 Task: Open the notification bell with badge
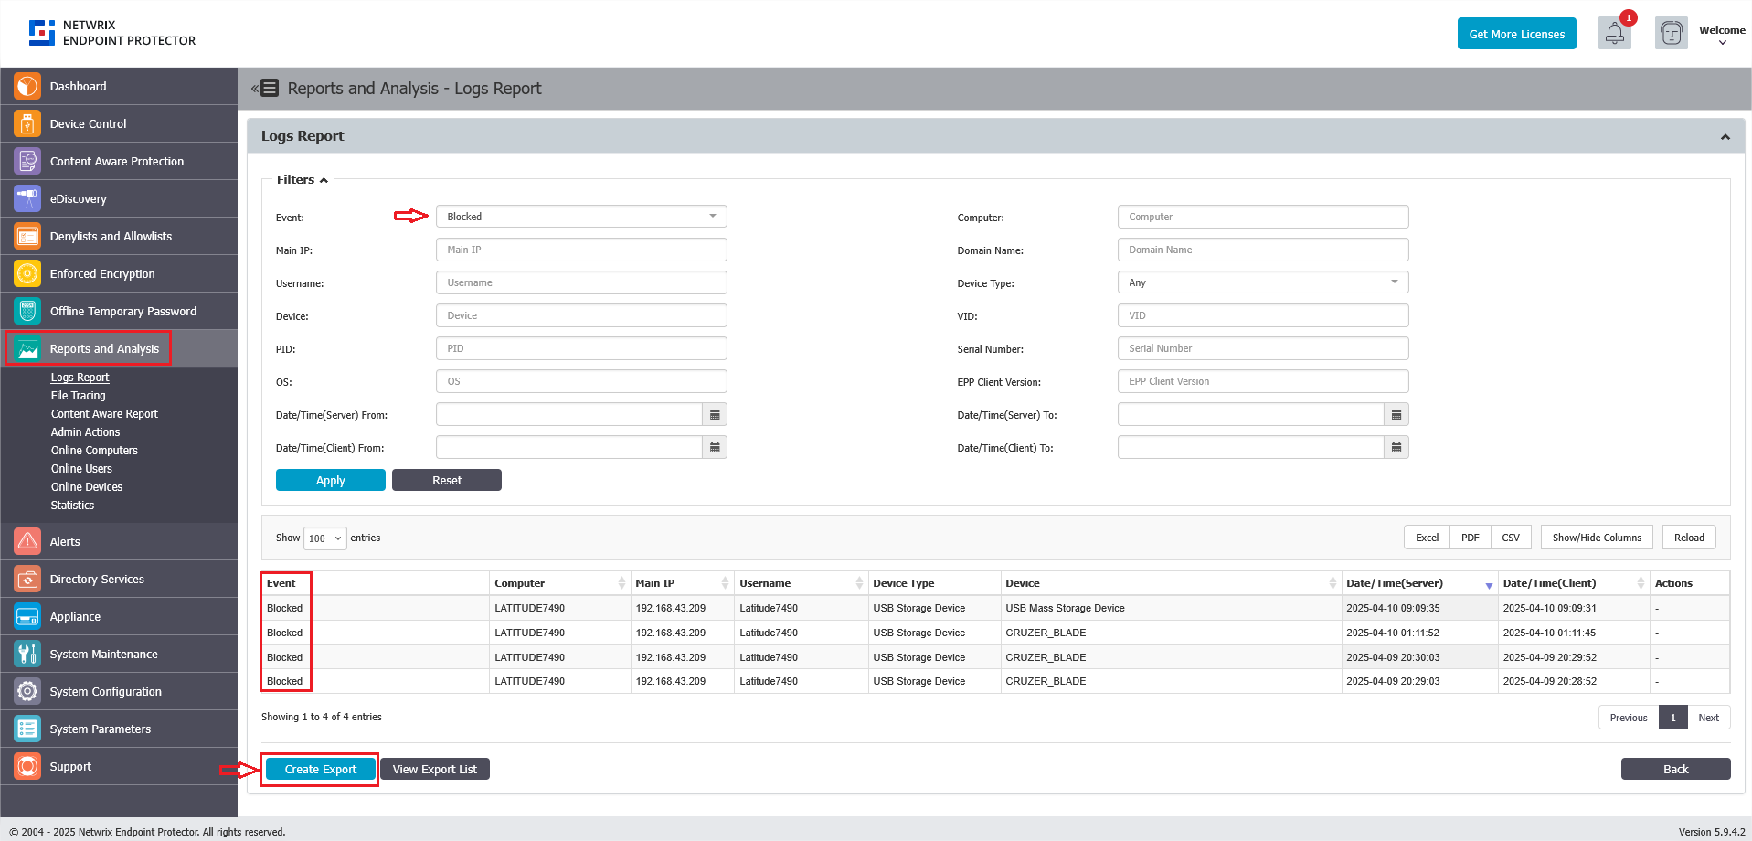coord(1614,33)
